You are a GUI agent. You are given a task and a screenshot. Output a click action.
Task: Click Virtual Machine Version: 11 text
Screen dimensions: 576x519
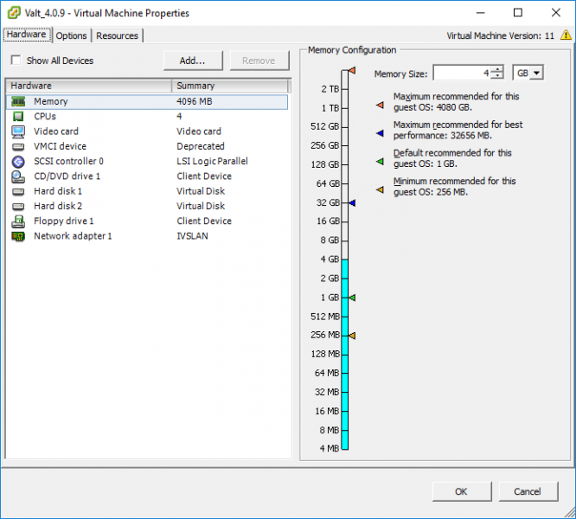click(500, 35)
